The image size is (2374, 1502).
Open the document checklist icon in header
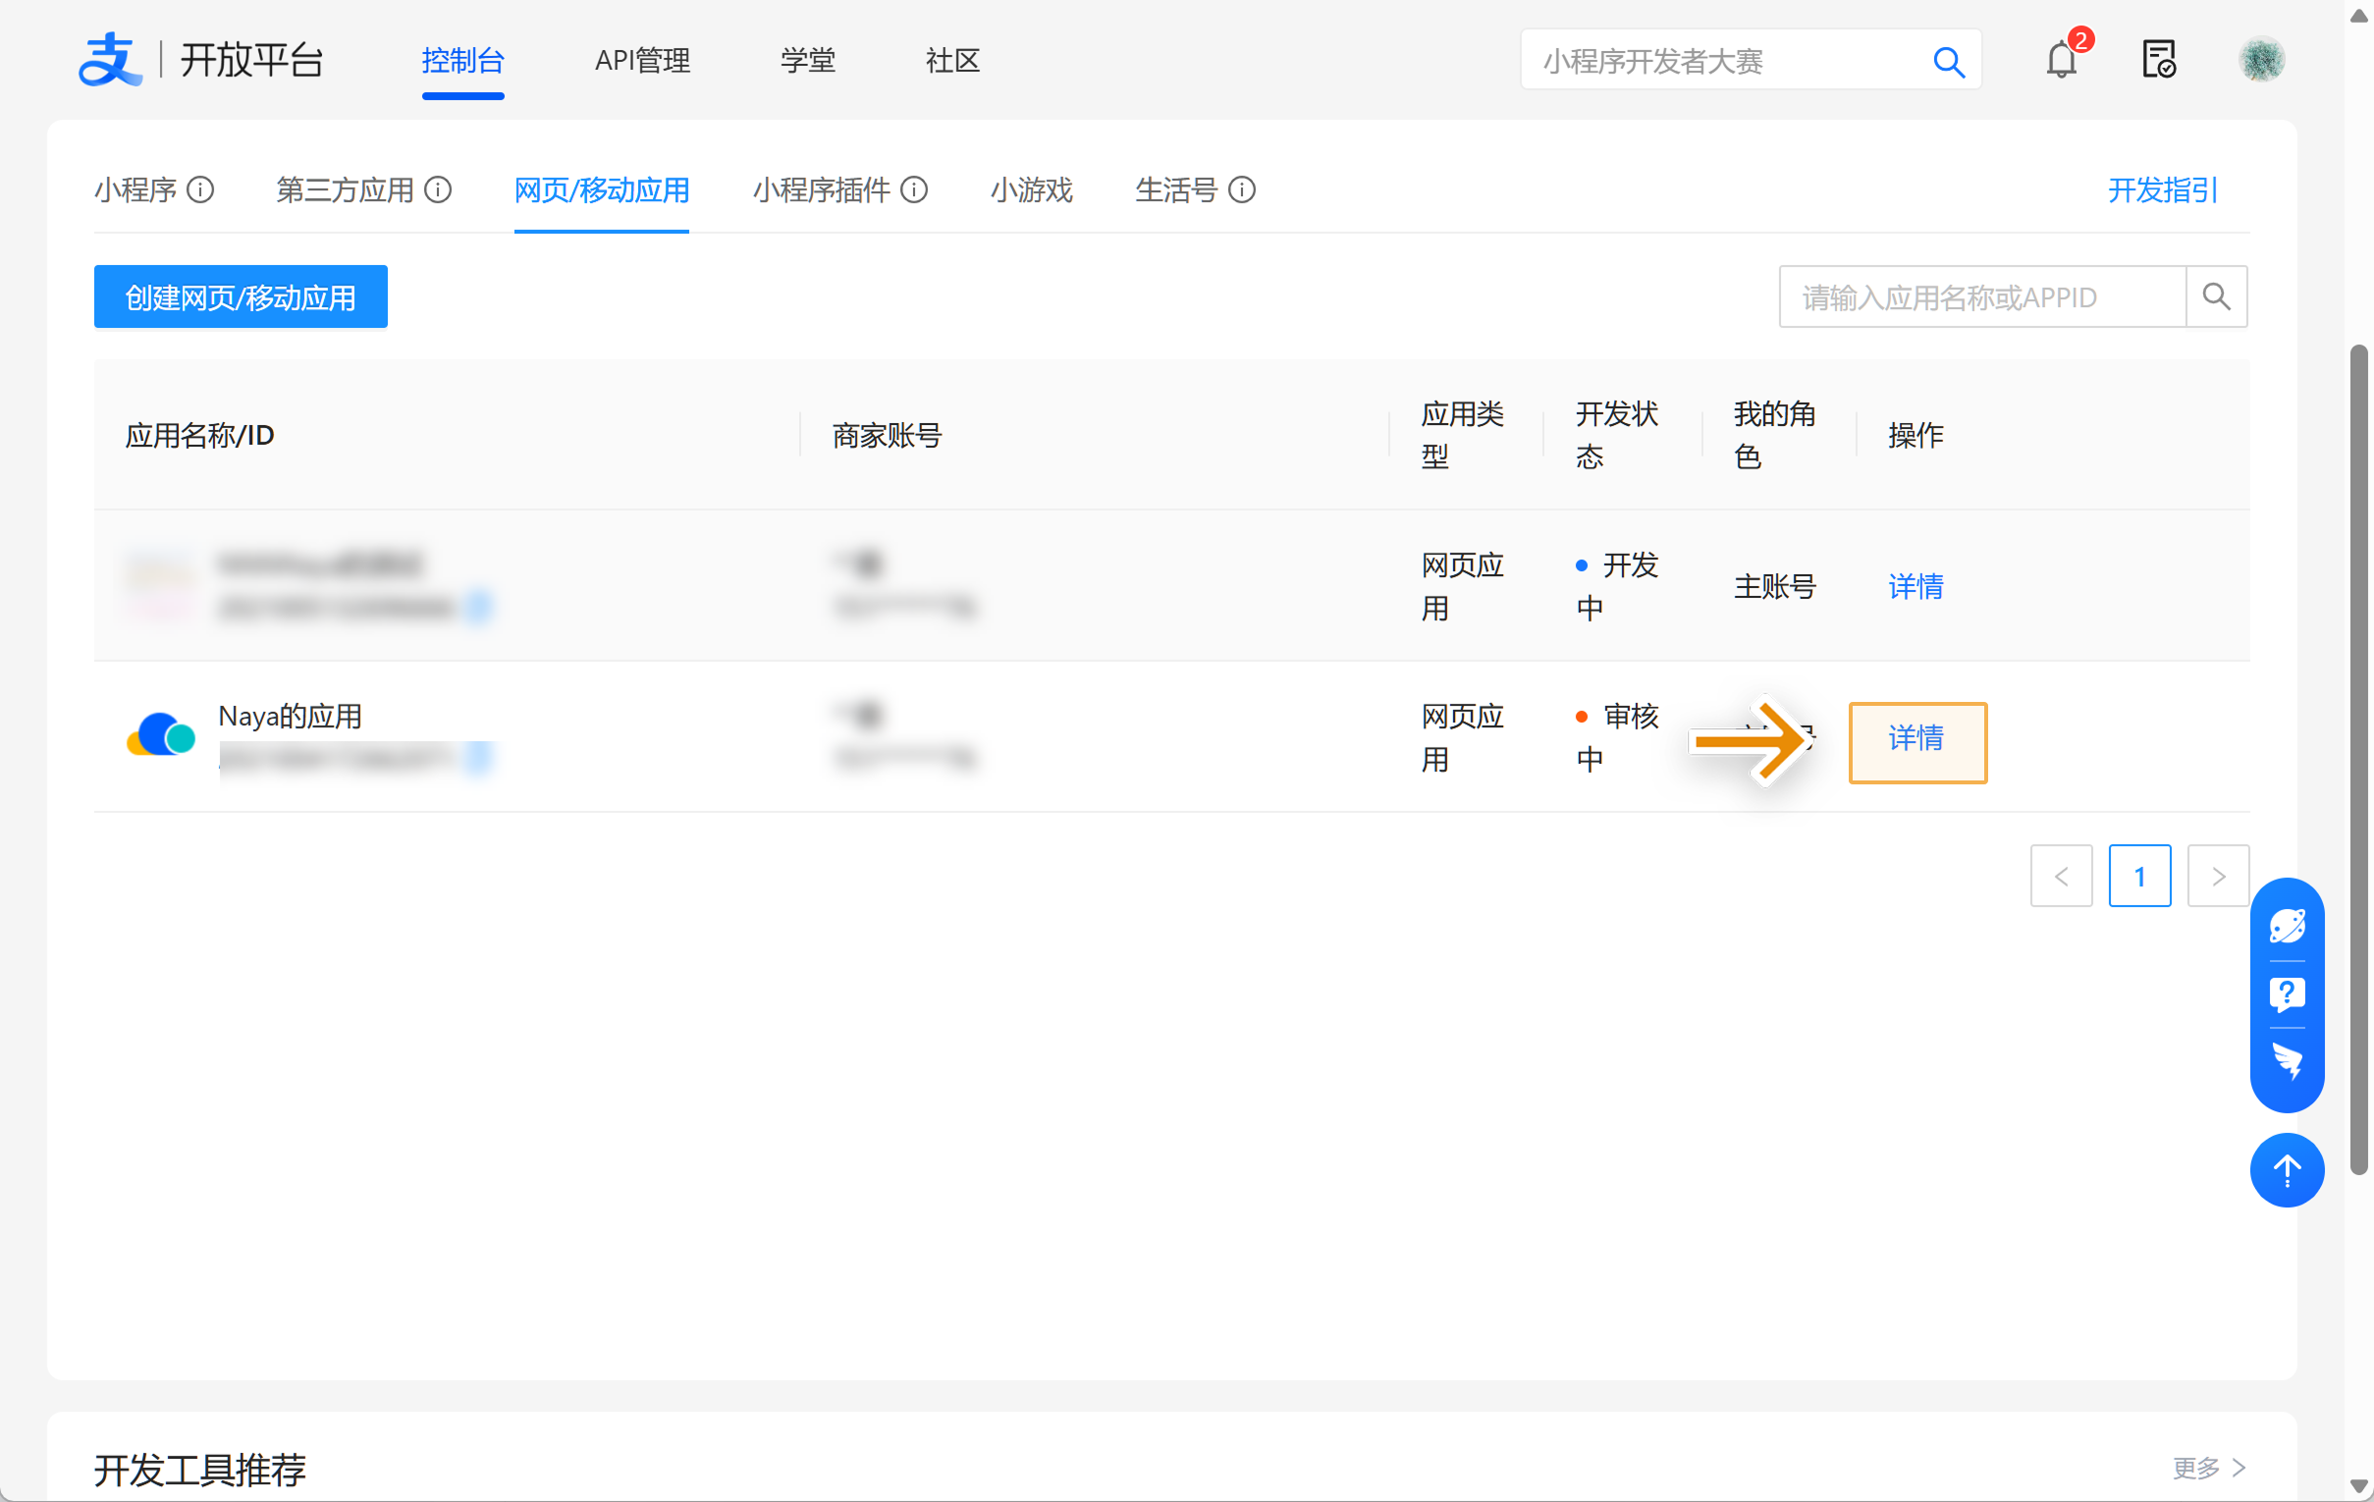click(x=2158, y=60)
